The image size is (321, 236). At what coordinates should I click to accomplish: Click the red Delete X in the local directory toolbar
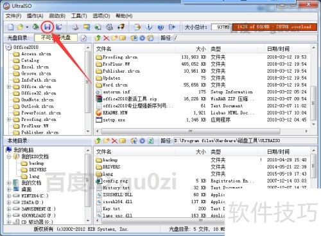pyautogui.click(x=114, y=141)
